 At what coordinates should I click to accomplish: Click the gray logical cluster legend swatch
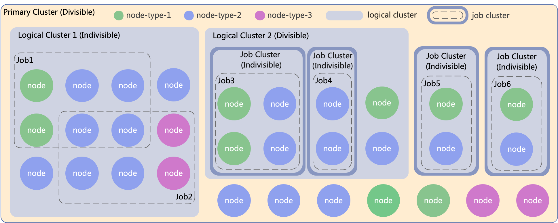pyautogui.click(x=344, y=16)
